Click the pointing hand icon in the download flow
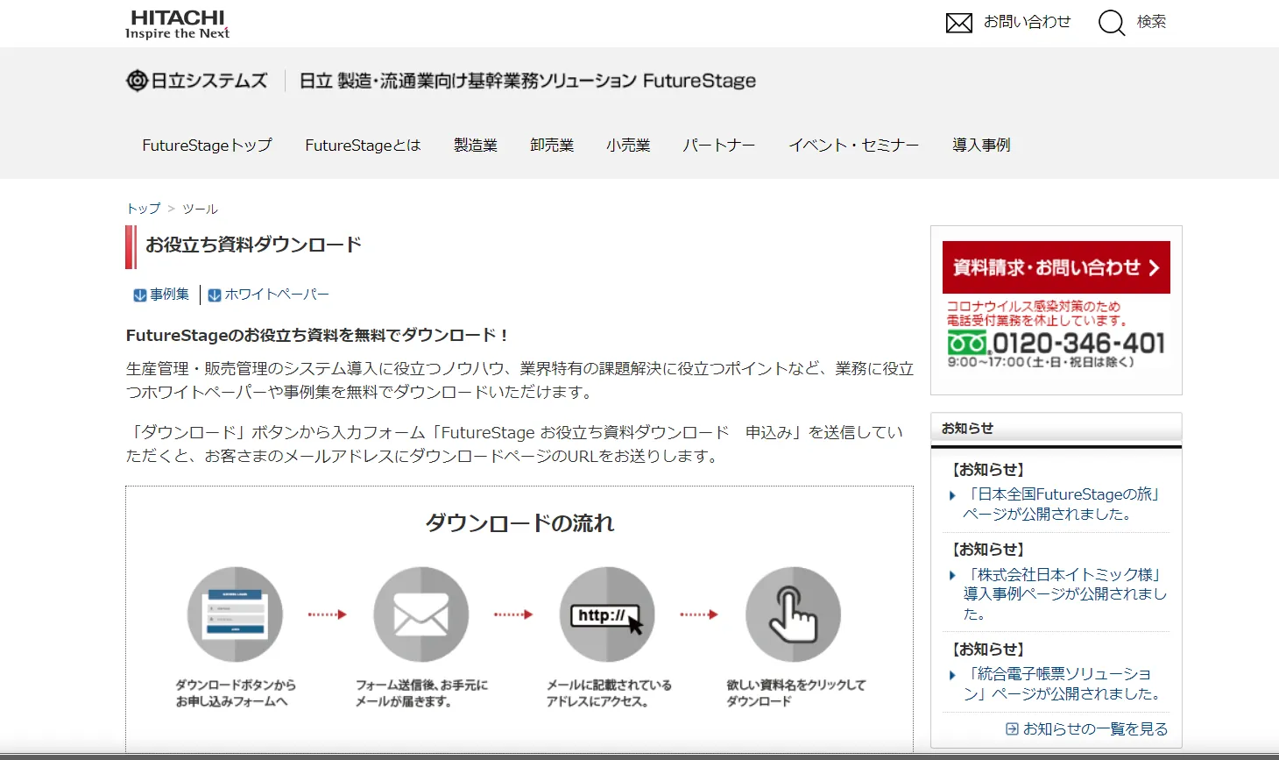Screen dimensions: 1279x760 (x=793, y=614)
